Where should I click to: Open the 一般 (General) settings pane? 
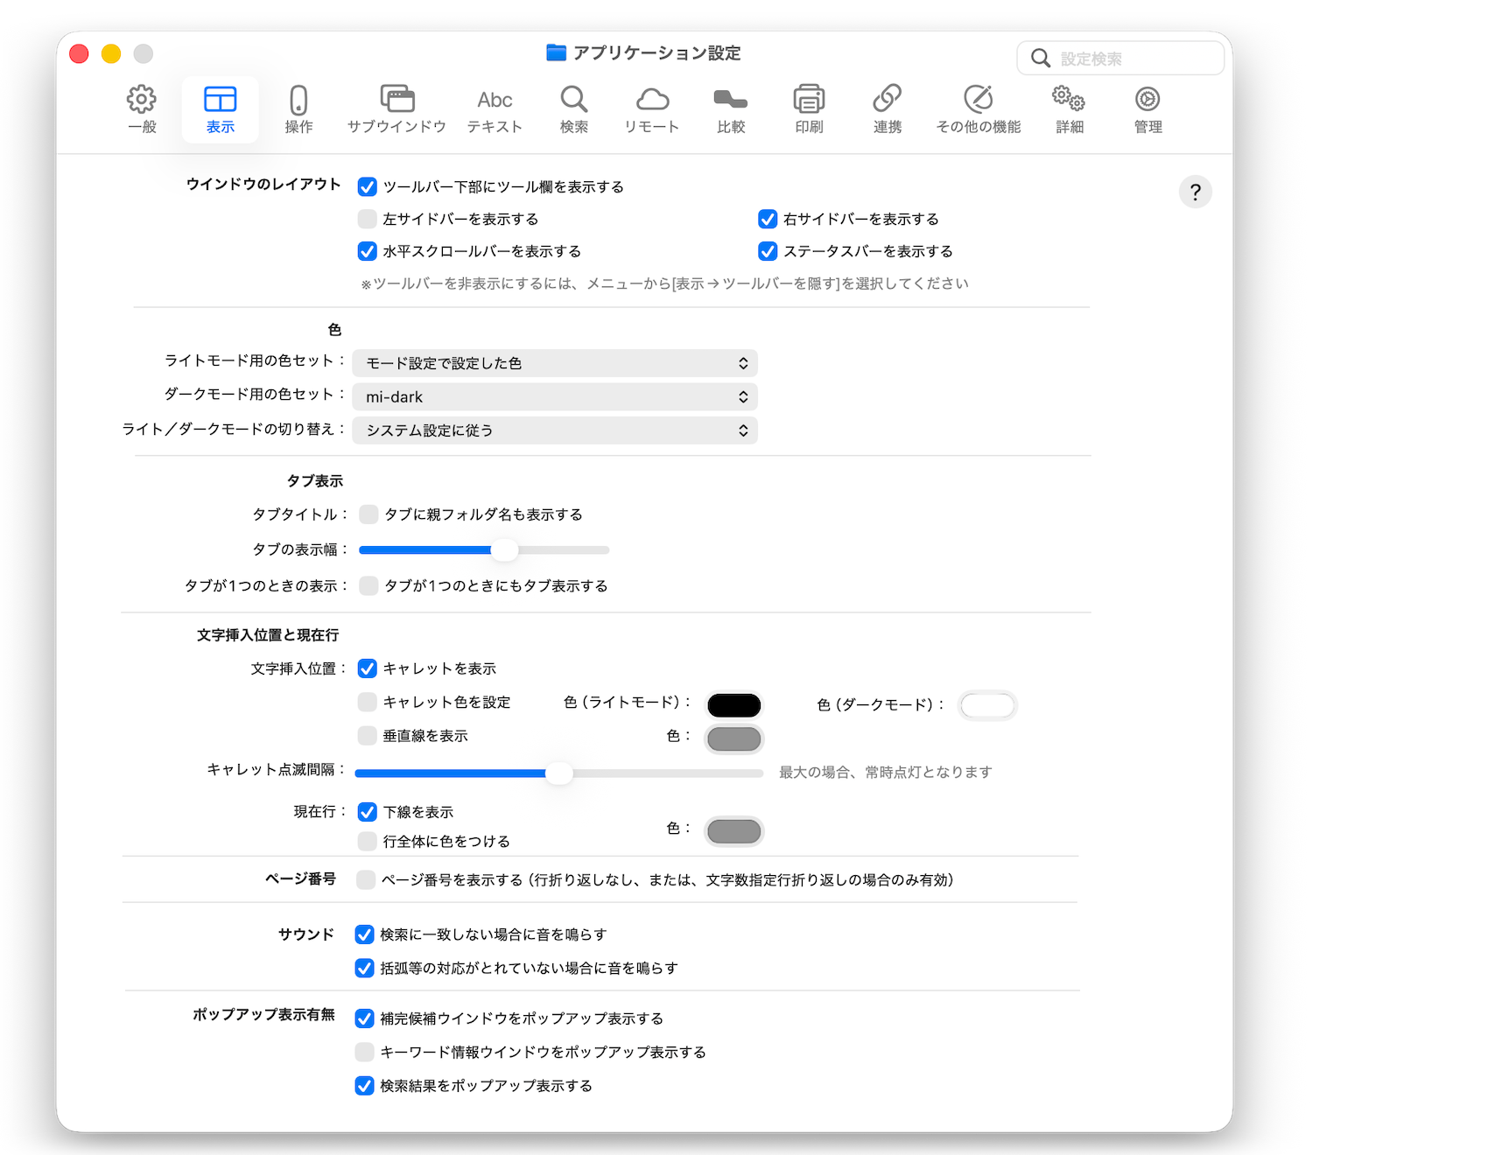pos(142,109)
